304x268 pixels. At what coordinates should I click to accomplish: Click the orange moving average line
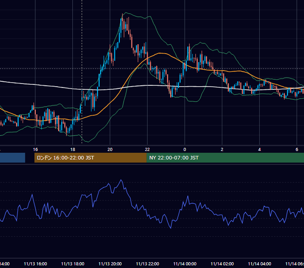[x=159, y=53]
